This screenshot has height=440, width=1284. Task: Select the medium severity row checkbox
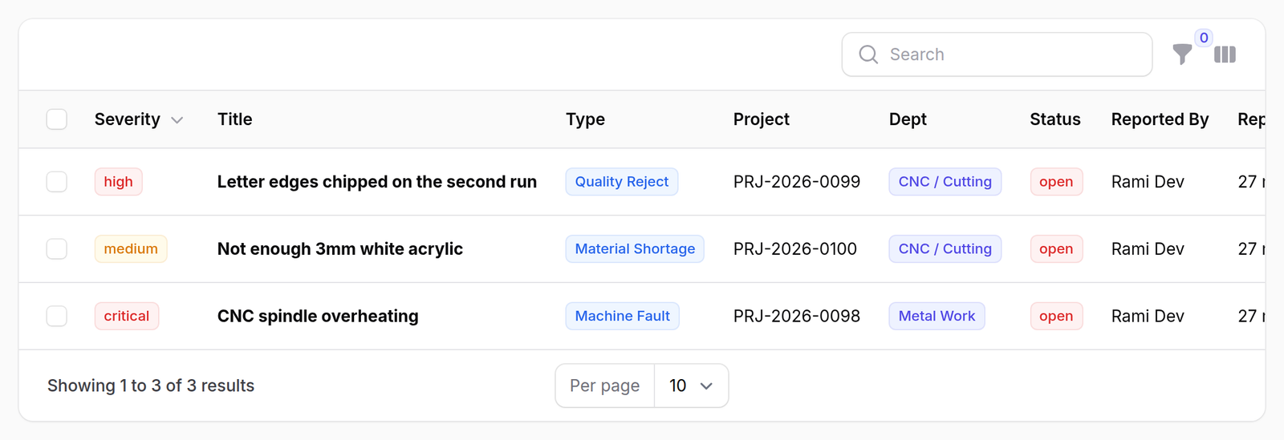click(x=57, y=249)
